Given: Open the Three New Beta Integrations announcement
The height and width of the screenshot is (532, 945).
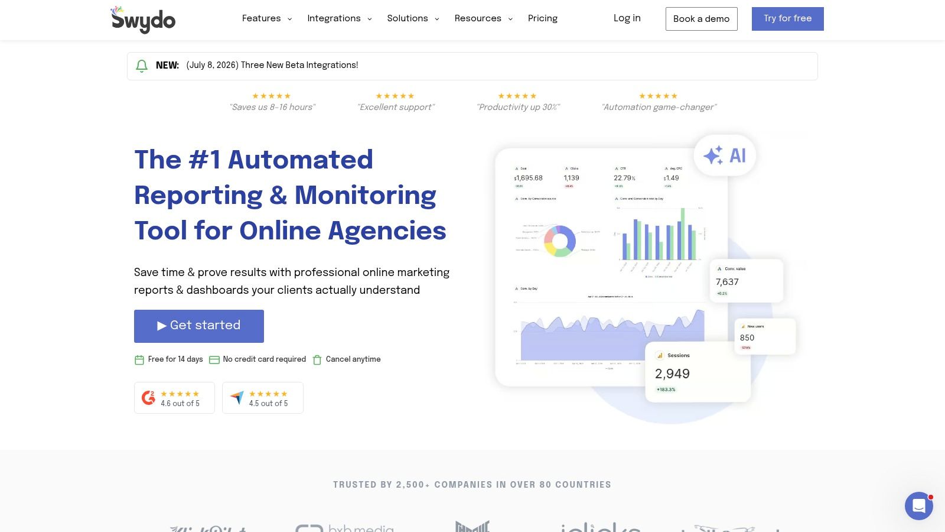Looking at the screenshot, I should pos(272,66).
